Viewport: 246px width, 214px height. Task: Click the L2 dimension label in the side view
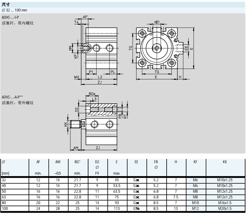pos(100,77)
